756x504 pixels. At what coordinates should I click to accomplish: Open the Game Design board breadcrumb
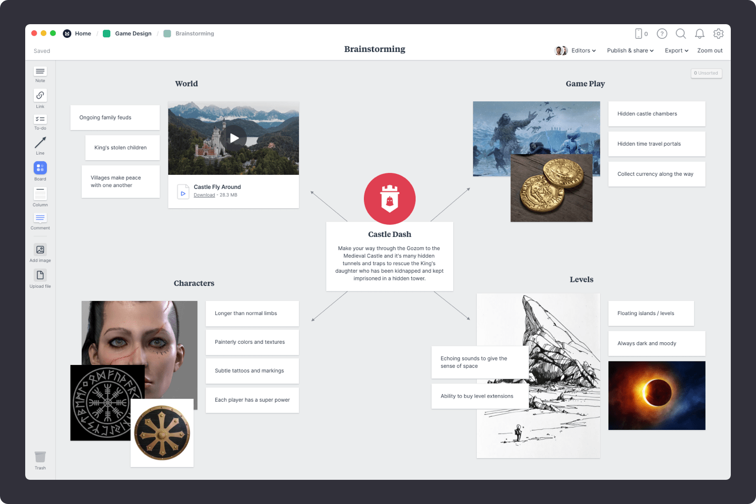coord(133,33)
